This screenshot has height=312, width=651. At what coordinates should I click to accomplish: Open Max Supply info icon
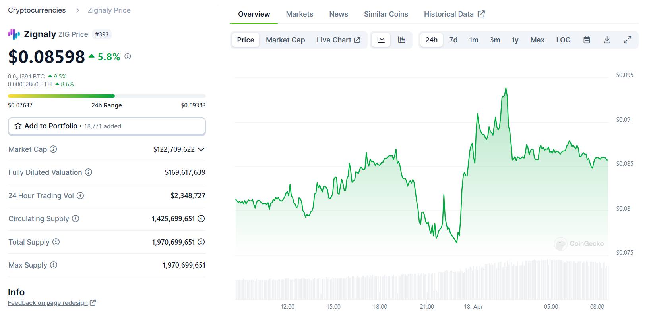[x=54, y=265]
